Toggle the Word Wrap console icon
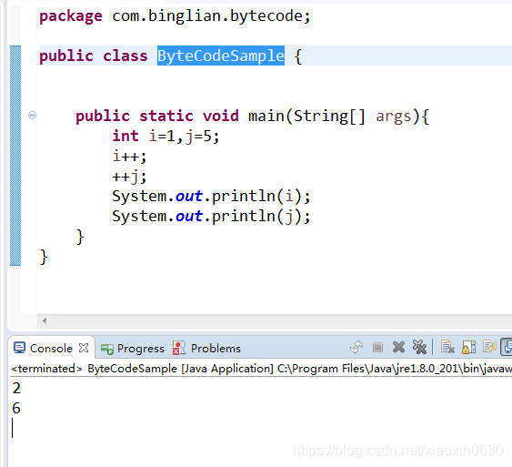512x467 pixels. click(489, 347)
